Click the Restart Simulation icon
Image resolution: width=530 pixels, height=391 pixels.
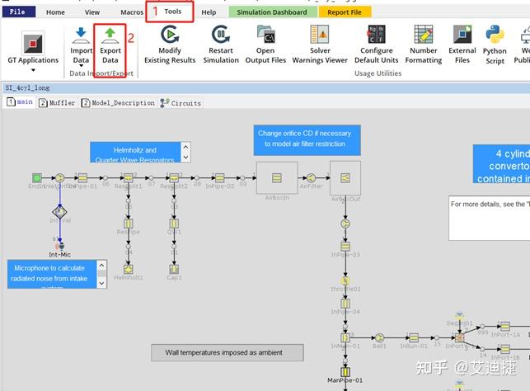point(221,35)
